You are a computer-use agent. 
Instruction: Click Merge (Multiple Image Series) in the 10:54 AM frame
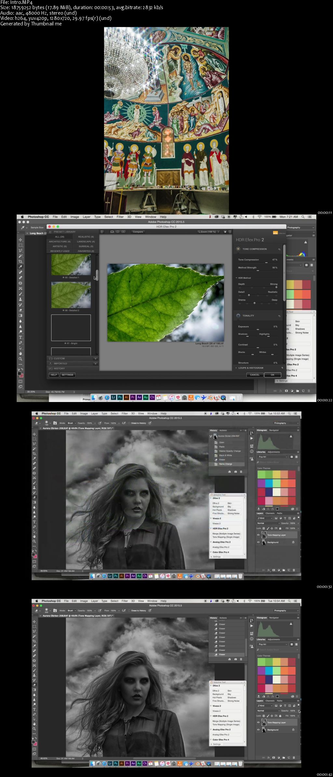click(x=226, y=721)
